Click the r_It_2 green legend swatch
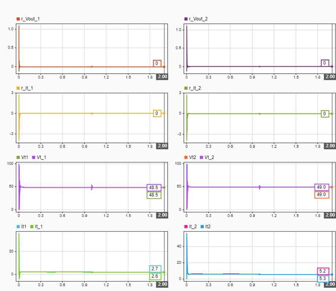The width and height of the screenshot is (336, 291). point(186,88)
